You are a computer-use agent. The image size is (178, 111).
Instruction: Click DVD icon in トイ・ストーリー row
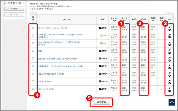point(103,81)
